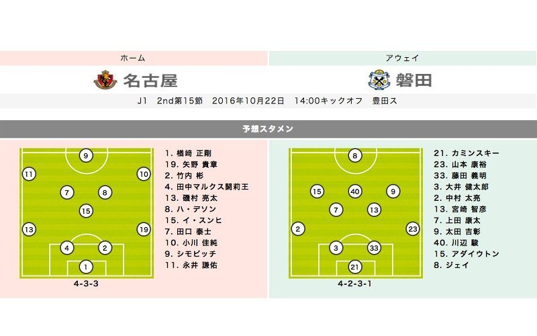This screenshot has height=336, width=537.
Task: Open the ホーム header tab
Action: click(133, 58)
